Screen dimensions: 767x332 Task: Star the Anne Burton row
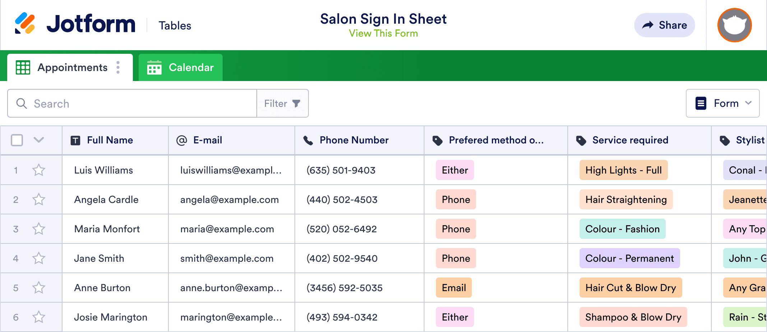(x=39, y=288)
